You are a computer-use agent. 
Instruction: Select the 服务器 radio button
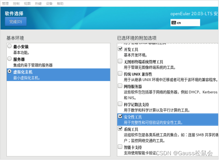(x=10, y=59)
